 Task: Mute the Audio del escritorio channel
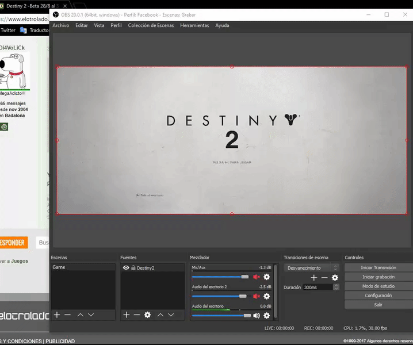[x=257, y=316]
